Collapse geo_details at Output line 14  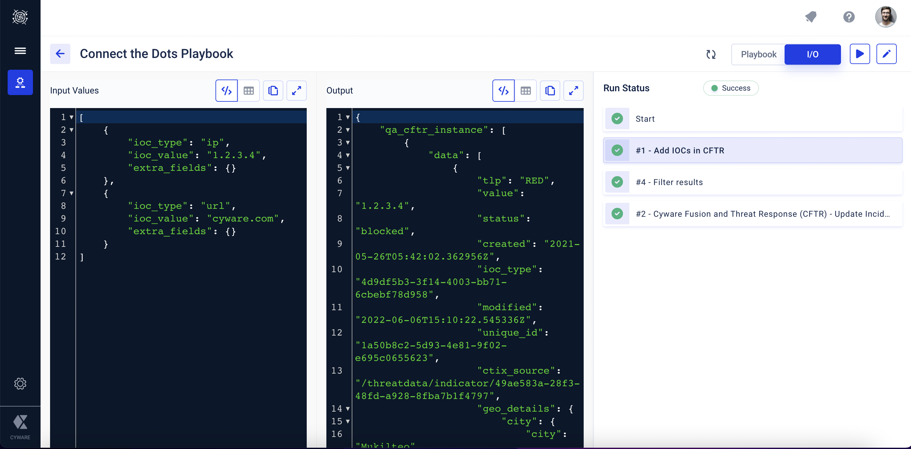tap(348, 409)
